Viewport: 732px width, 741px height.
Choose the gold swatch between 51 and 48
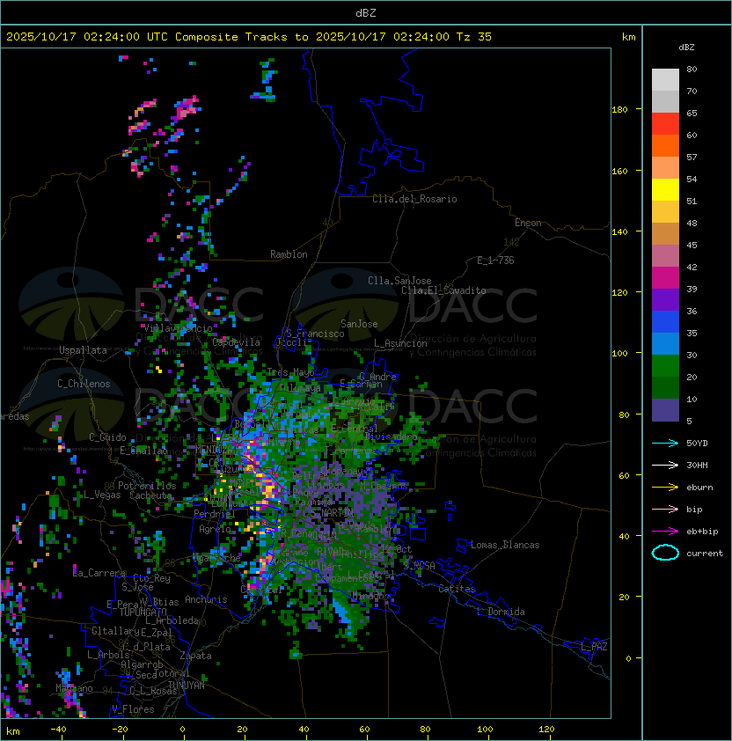[x=665, y=212]
